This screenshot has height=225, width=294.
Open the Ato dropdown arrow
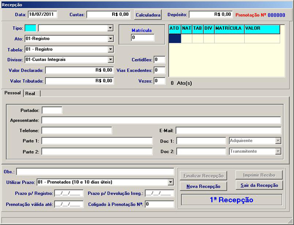(110, 39)
